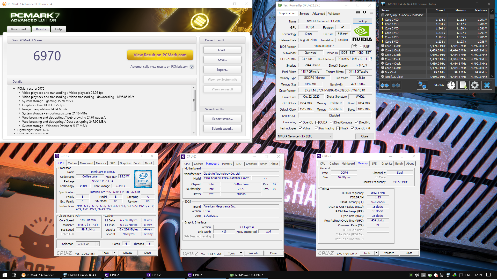The image size is (497, 279).
Task: Open Tools dropdown arrow in CPU-Z CPU window
Action: [x=115, y=253]
